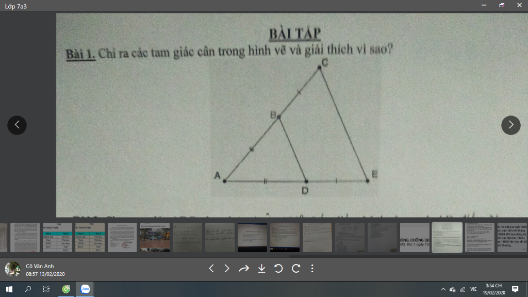Open Task View on taskbar

pos(46,289)
